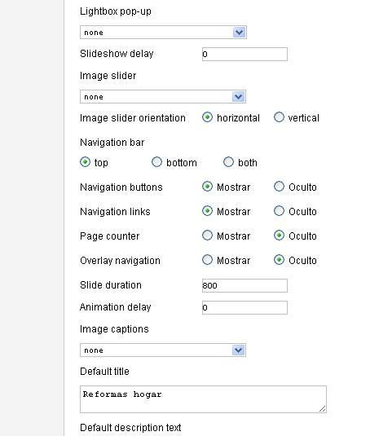Click the Default title text area
Screen dimensions: 370x436
pyautogui.click(x=203, y=399)
